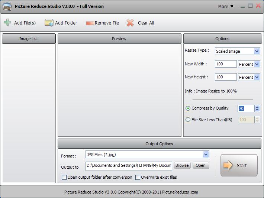Image resolution: width=264 pixels, height=198 pixels.
Task: Click the app logo in title bar
Action: tap(7, 6)
